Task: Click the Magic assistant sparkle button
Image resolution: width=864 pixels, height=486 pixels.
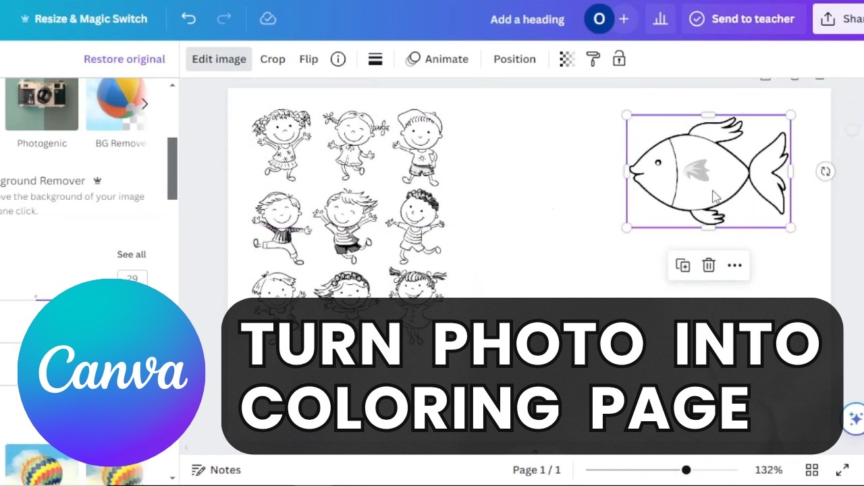Action: click(855, 419)
